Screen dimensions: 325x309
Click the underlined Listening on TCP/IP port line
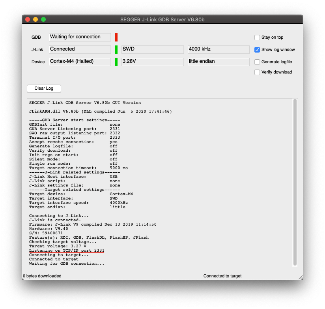(67, 251)
